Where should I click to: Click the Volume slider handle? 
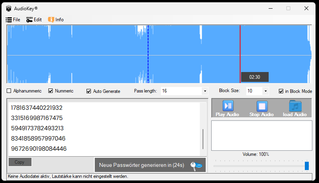pos(306,166)
